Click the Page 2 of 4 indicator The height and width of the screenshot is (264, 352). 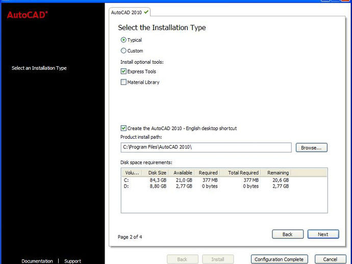pyautogui.click(x=130, y=237)
